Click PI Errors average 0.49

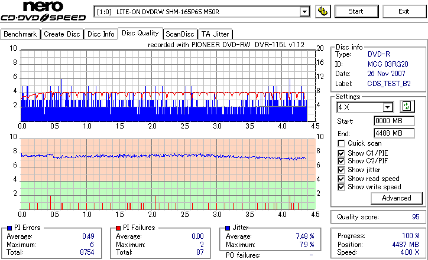(88, 236)
